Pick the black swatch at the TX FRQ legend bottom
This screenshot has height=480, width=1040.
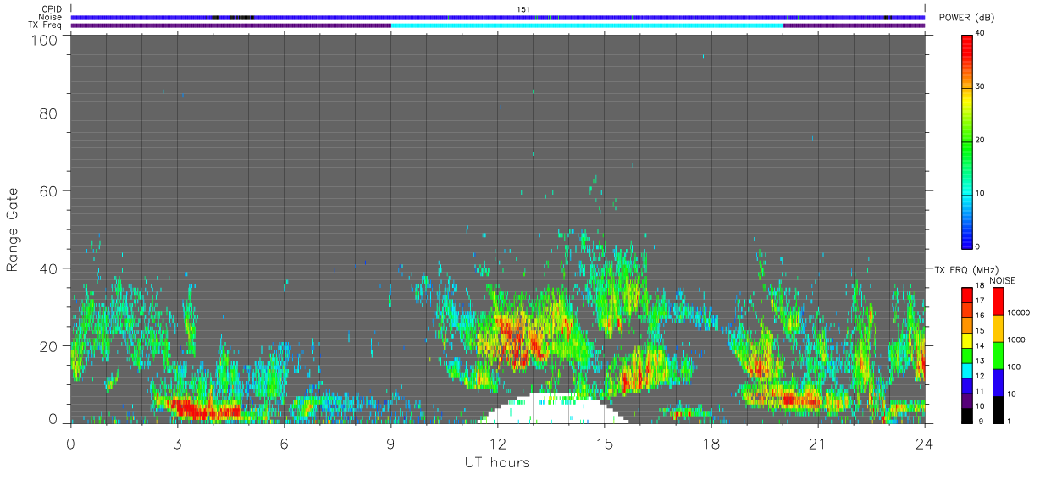(x=966, y=416)
